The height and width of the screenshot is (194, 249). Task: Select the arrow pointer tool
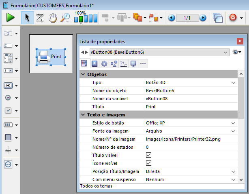[x=27, y=18]
